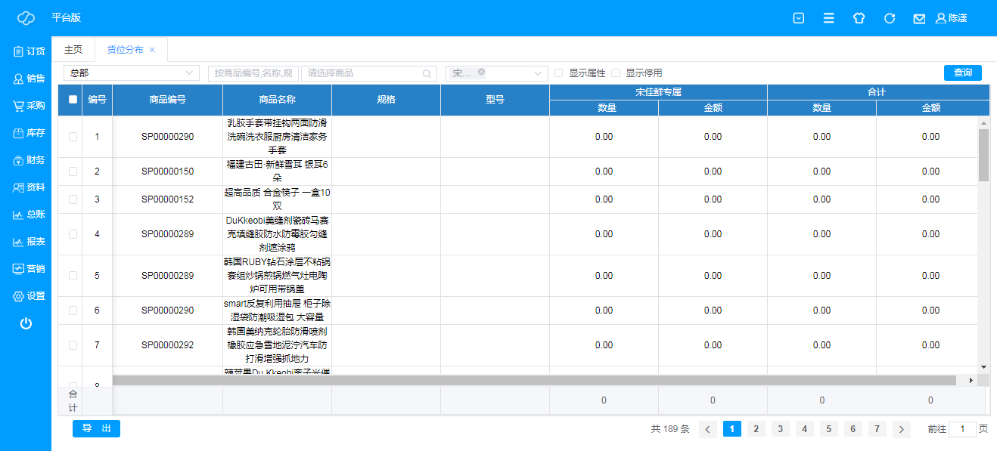
Task: Open the hamburger menu icon in header
Action: [829, 18]
